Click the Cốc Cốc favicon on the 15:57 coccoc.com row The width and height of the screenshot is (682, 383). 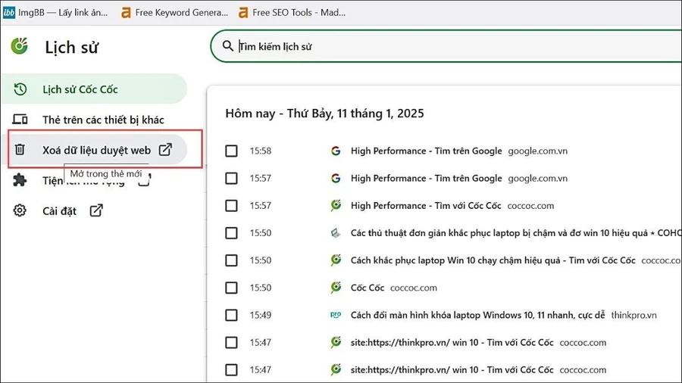[x=336, y=205]
